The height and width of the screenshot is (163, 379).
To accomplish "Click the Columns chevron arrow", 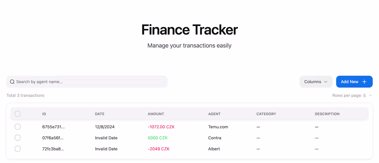I will tap(326, 82).
